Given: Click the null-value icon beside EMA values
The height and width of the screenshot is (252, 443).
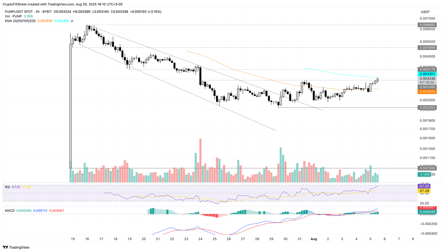Looking at the screenshot, I should 72,21.
